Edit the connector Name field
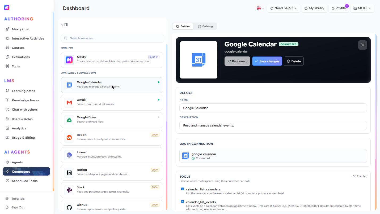380x214 pixels. click(x=273, y=108)
